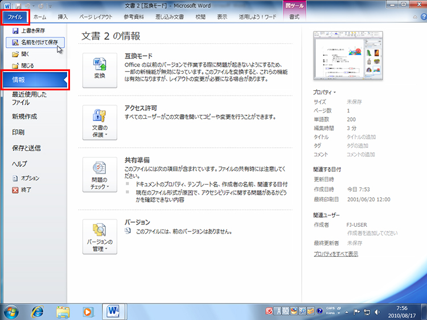Click the author name FJ-USER

(x=356, y=225)
